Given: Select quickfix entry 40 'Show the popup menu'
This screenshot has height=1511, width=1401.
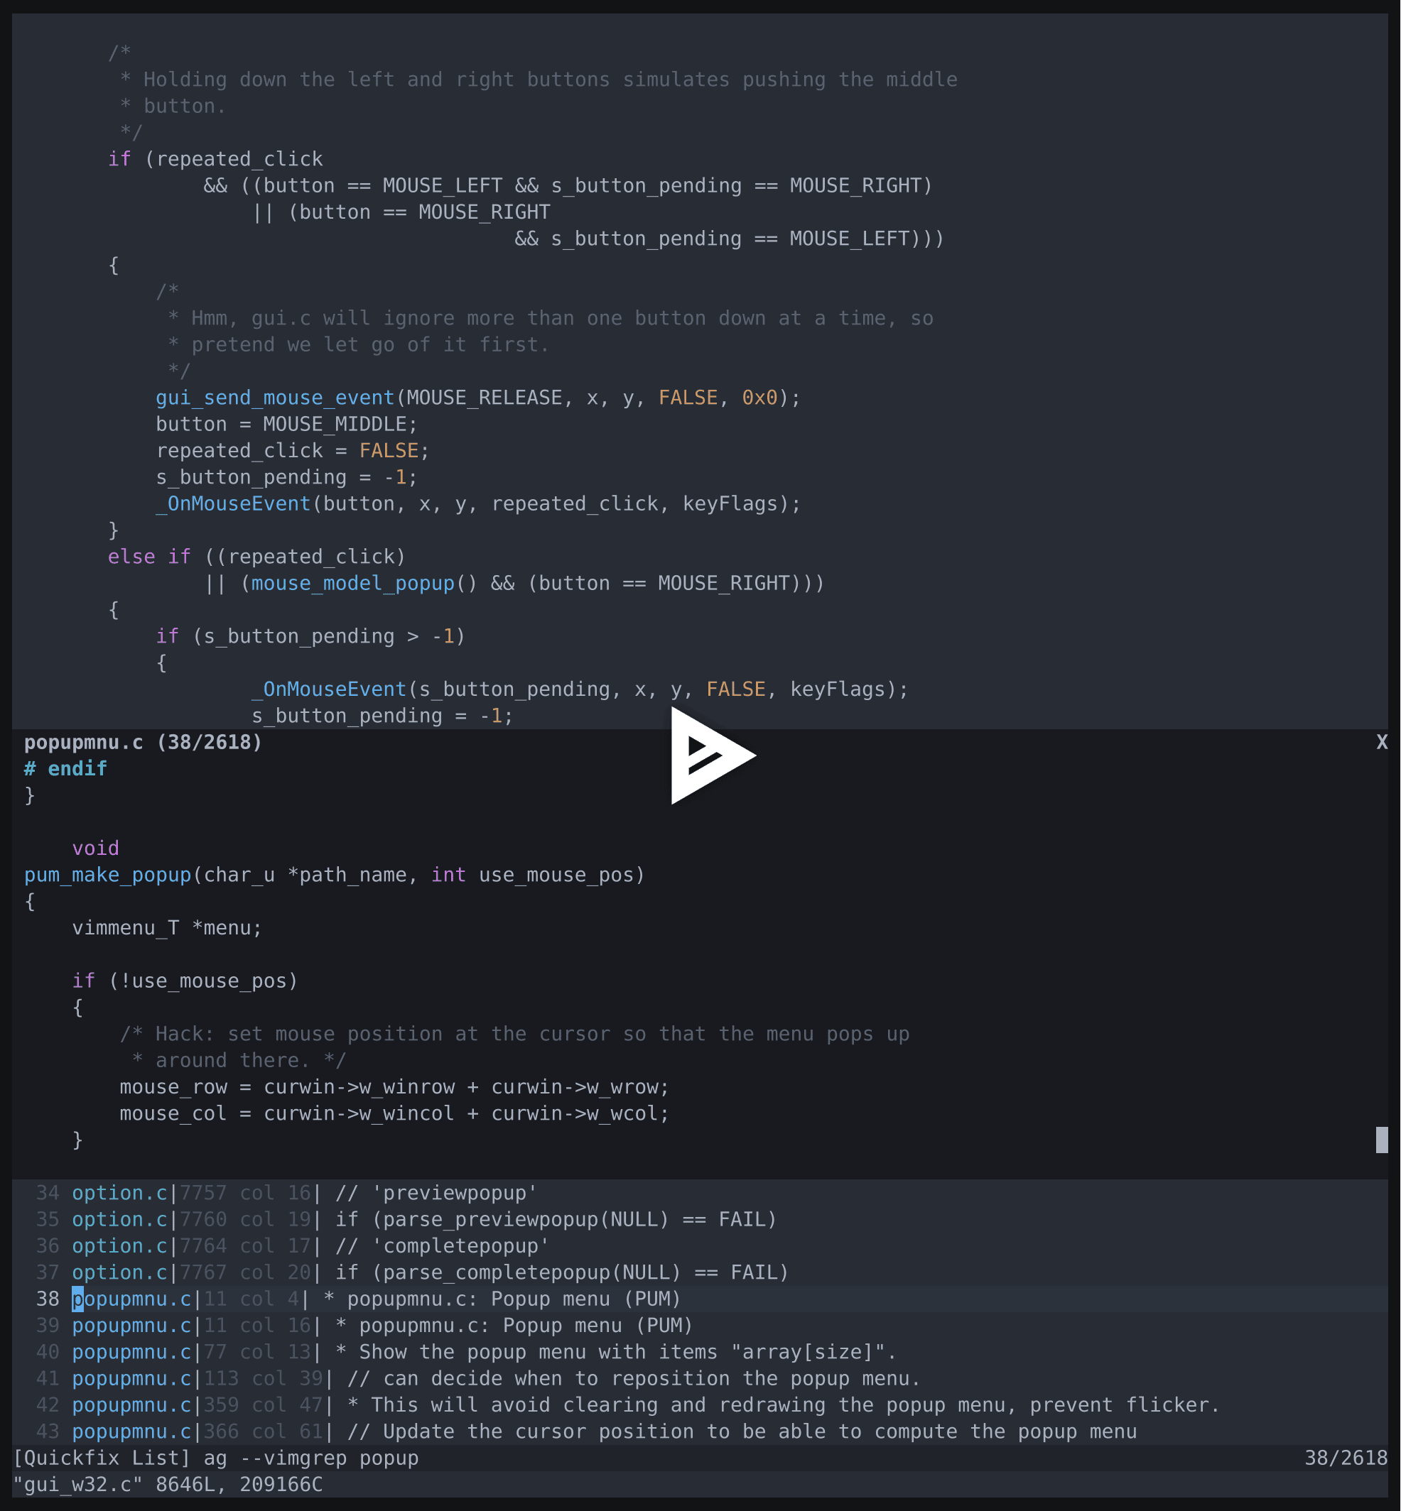Looking at the screenshot, I should [700, 1352].
